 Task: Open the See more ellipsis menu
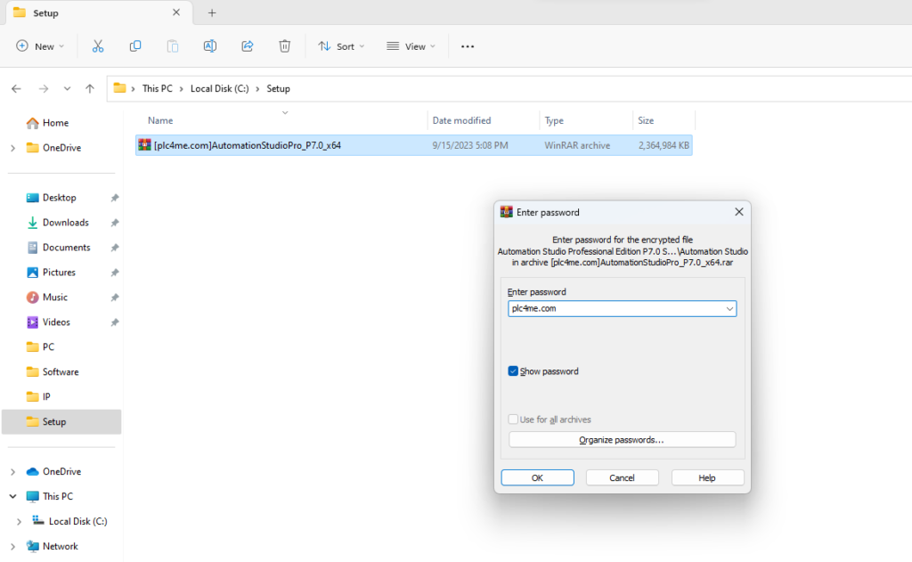pos(468,46)
